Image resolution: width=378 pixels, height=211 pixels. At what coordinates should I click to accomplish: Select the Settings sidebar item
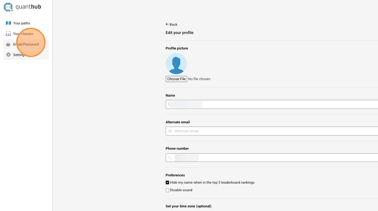19,55
